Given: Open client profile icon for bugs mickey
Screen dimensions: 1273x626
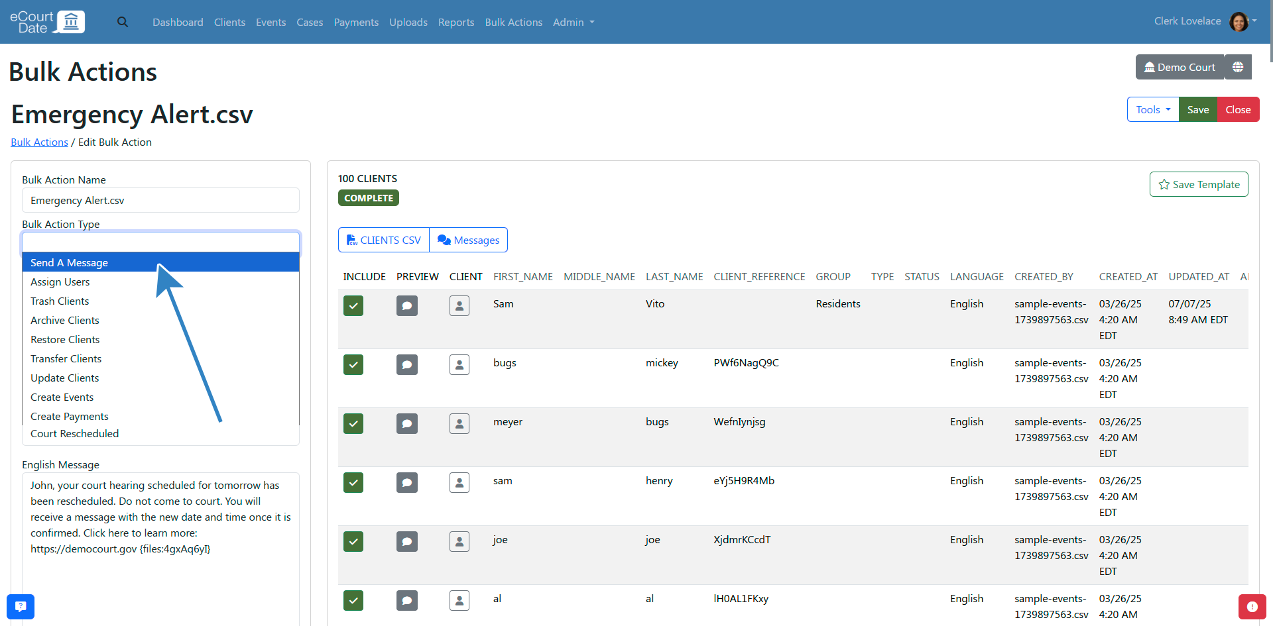Looking at the screenshot, I should pyautogui.click(x=459, y=364).
